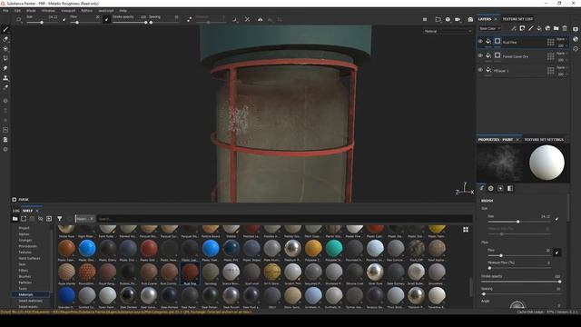Viewport: 581px width, 327px height.
Task: Delete the selected layer with trash icon
Action: 565,28
